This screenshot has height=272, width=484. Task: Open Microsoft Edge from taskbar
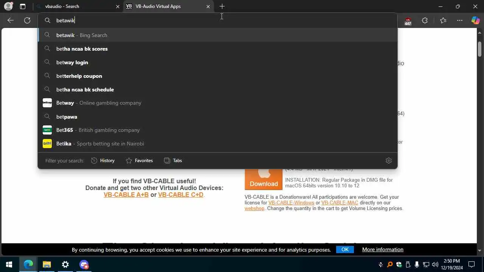(28, 264)
